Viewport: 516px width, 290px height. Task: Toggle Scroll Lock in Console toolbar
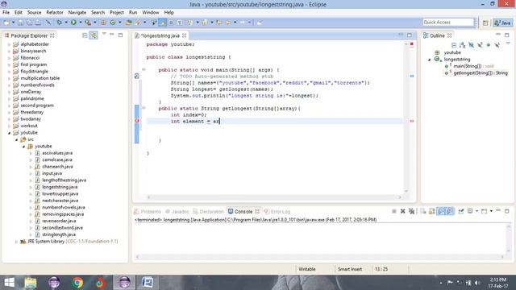(431, 211)
